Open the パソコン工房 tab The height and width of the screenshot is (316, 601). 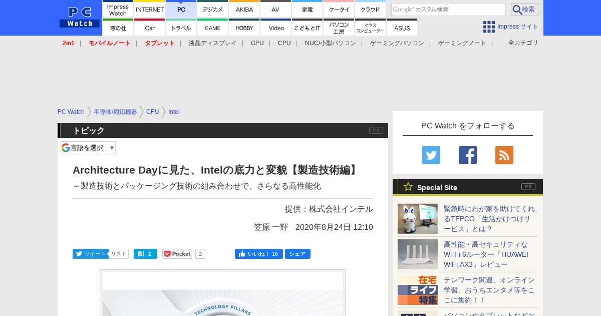point(339,27)
